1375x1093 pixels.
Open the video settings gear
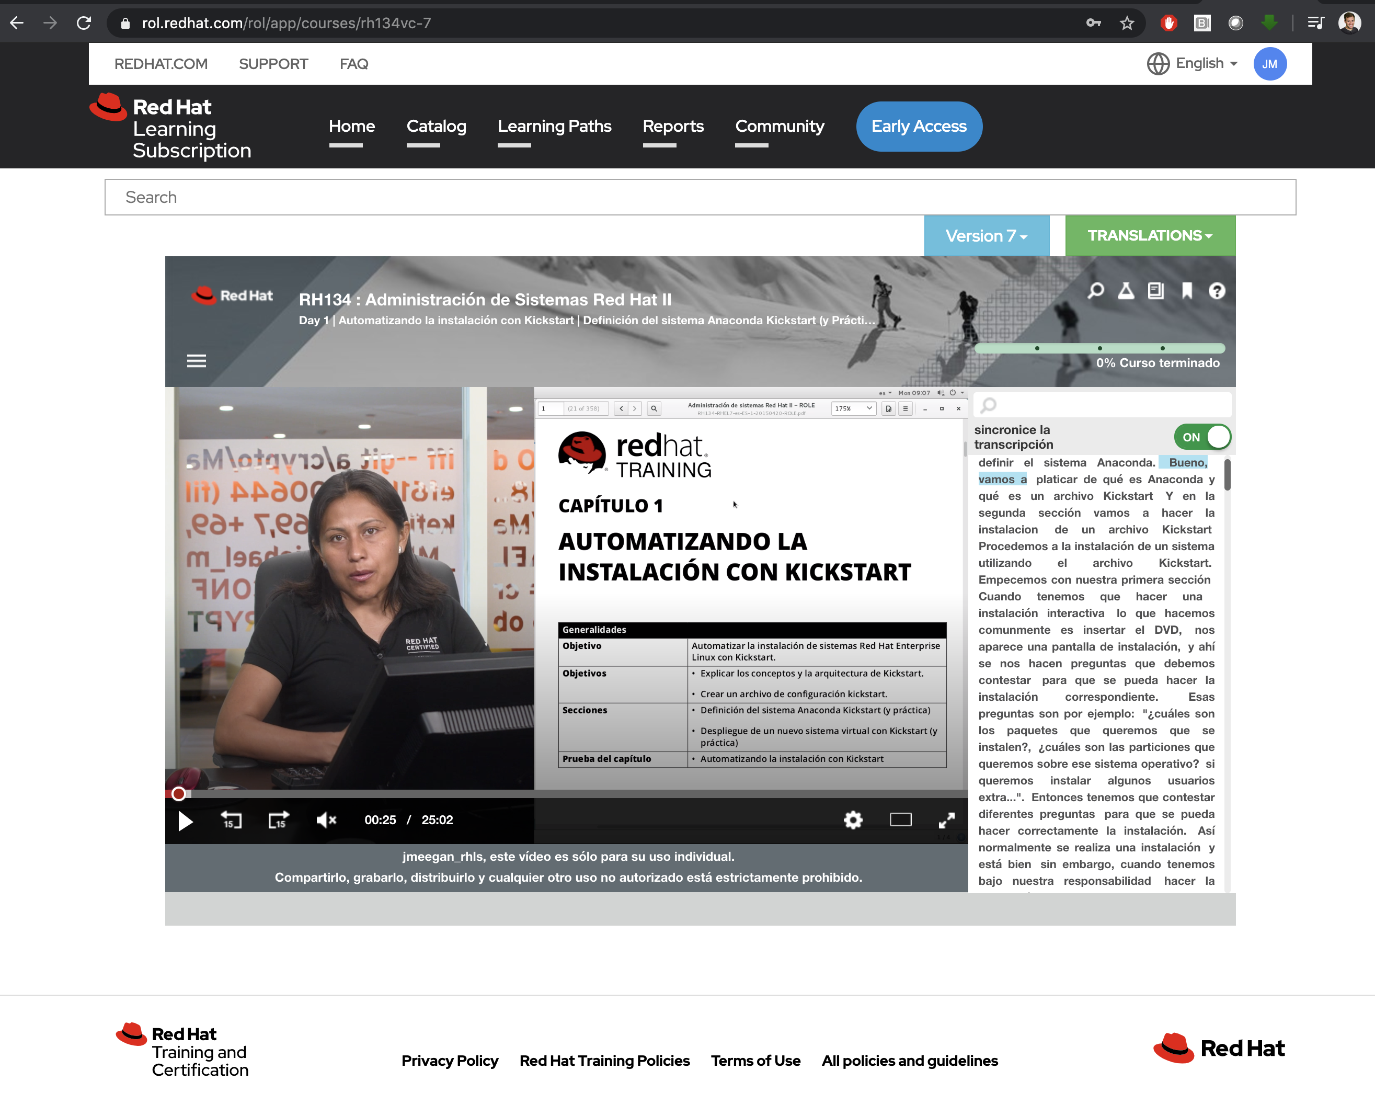pyautogui.click(x=853, y=821)
